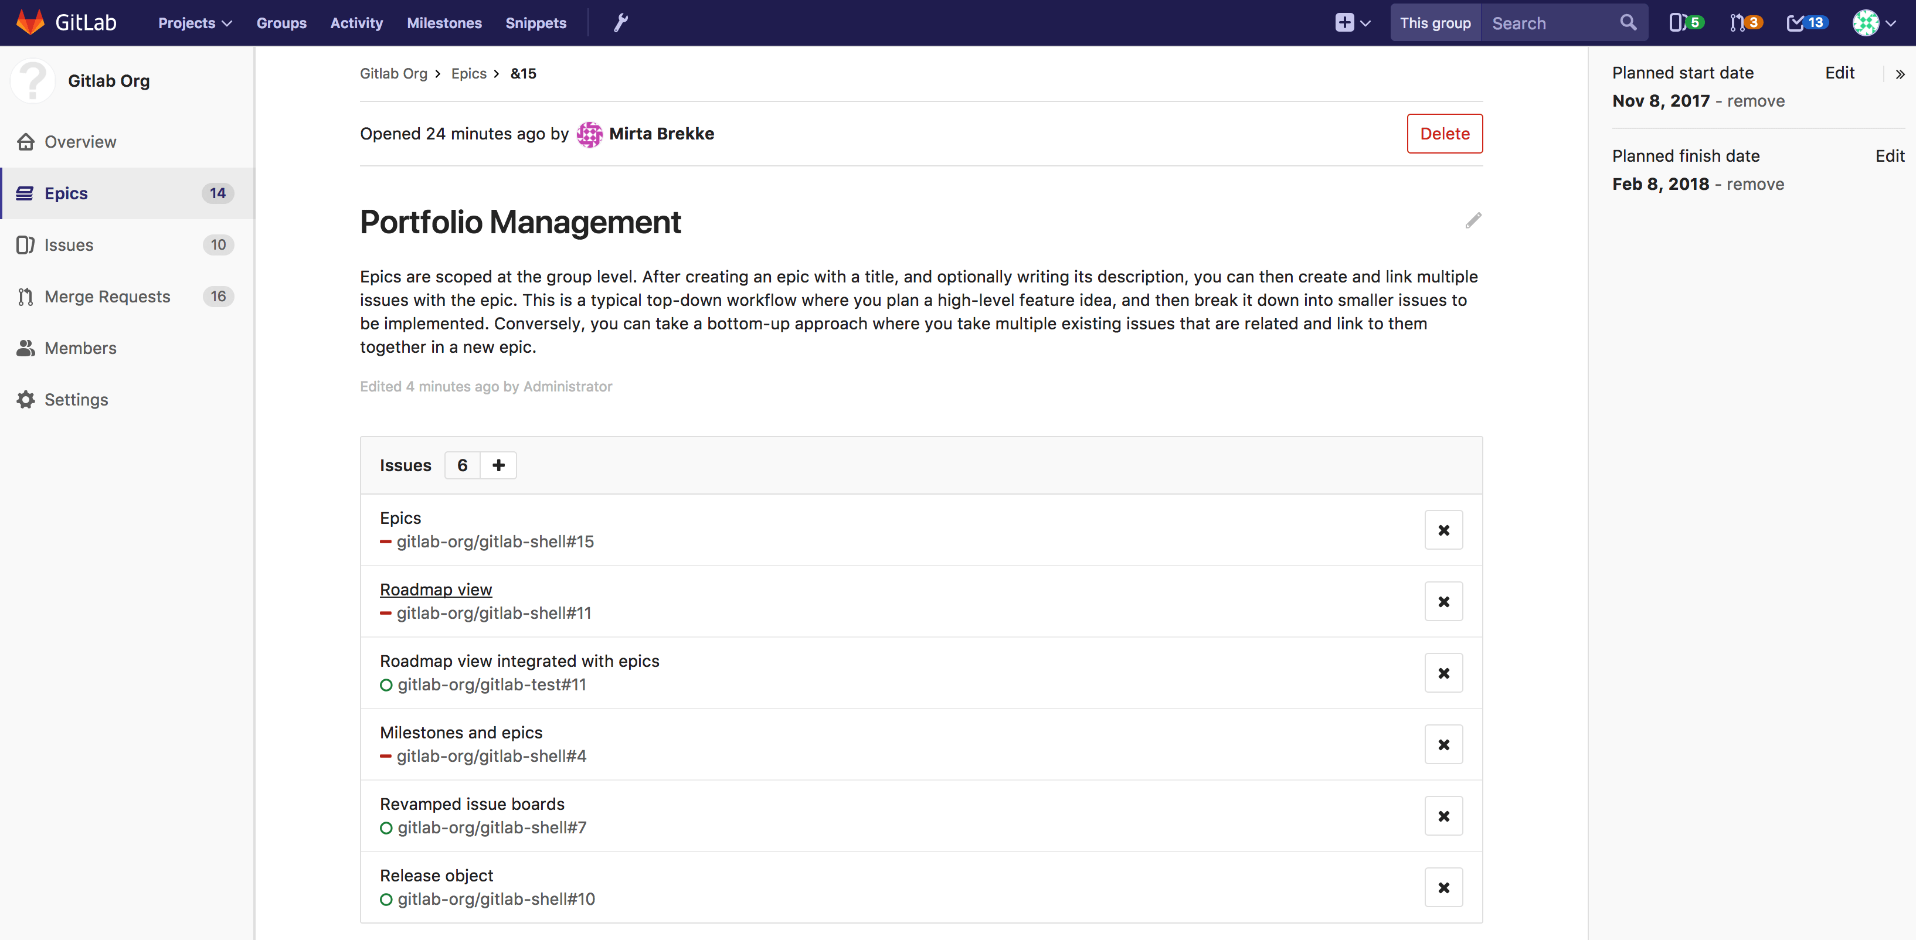The height and width of the screenshot is (940, 1916).
Task: Open the Roadmap view issue link
Action: coord(436,590)
